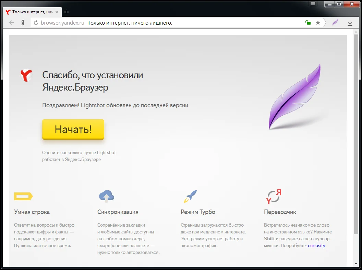Open Yandex home via the Я icon
The image size is (362, 270).
pyautogui.click(x=23, y=23)
